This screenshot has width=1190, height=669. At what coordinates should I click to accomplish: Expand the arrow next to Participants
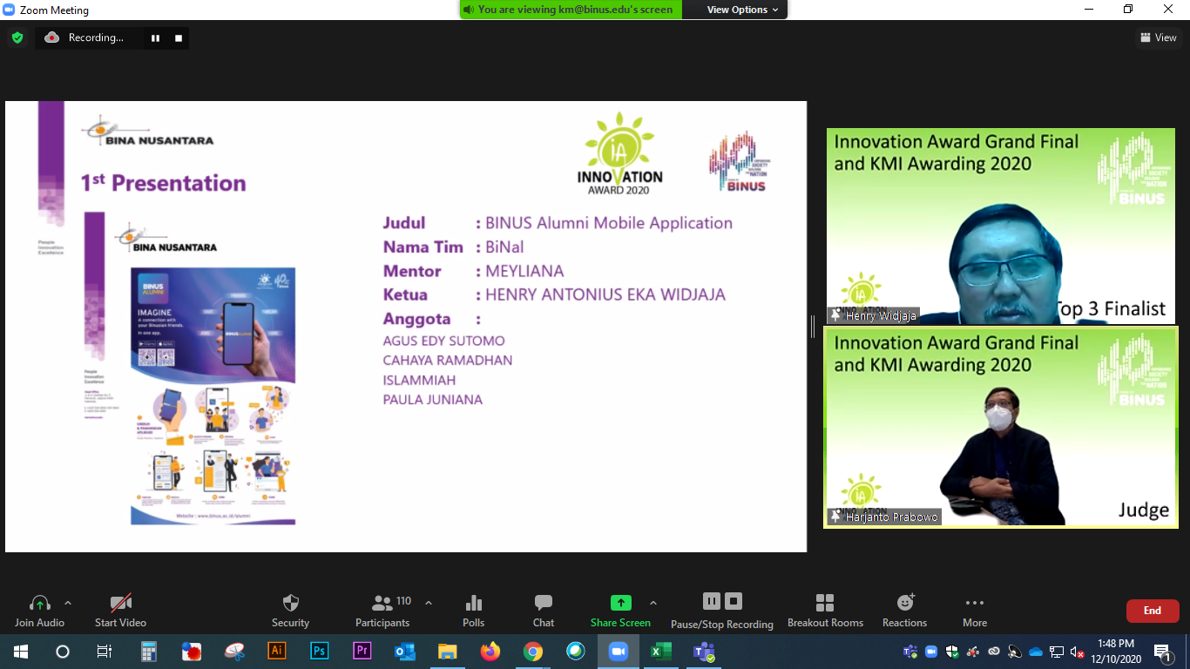(x=428, y=603)
